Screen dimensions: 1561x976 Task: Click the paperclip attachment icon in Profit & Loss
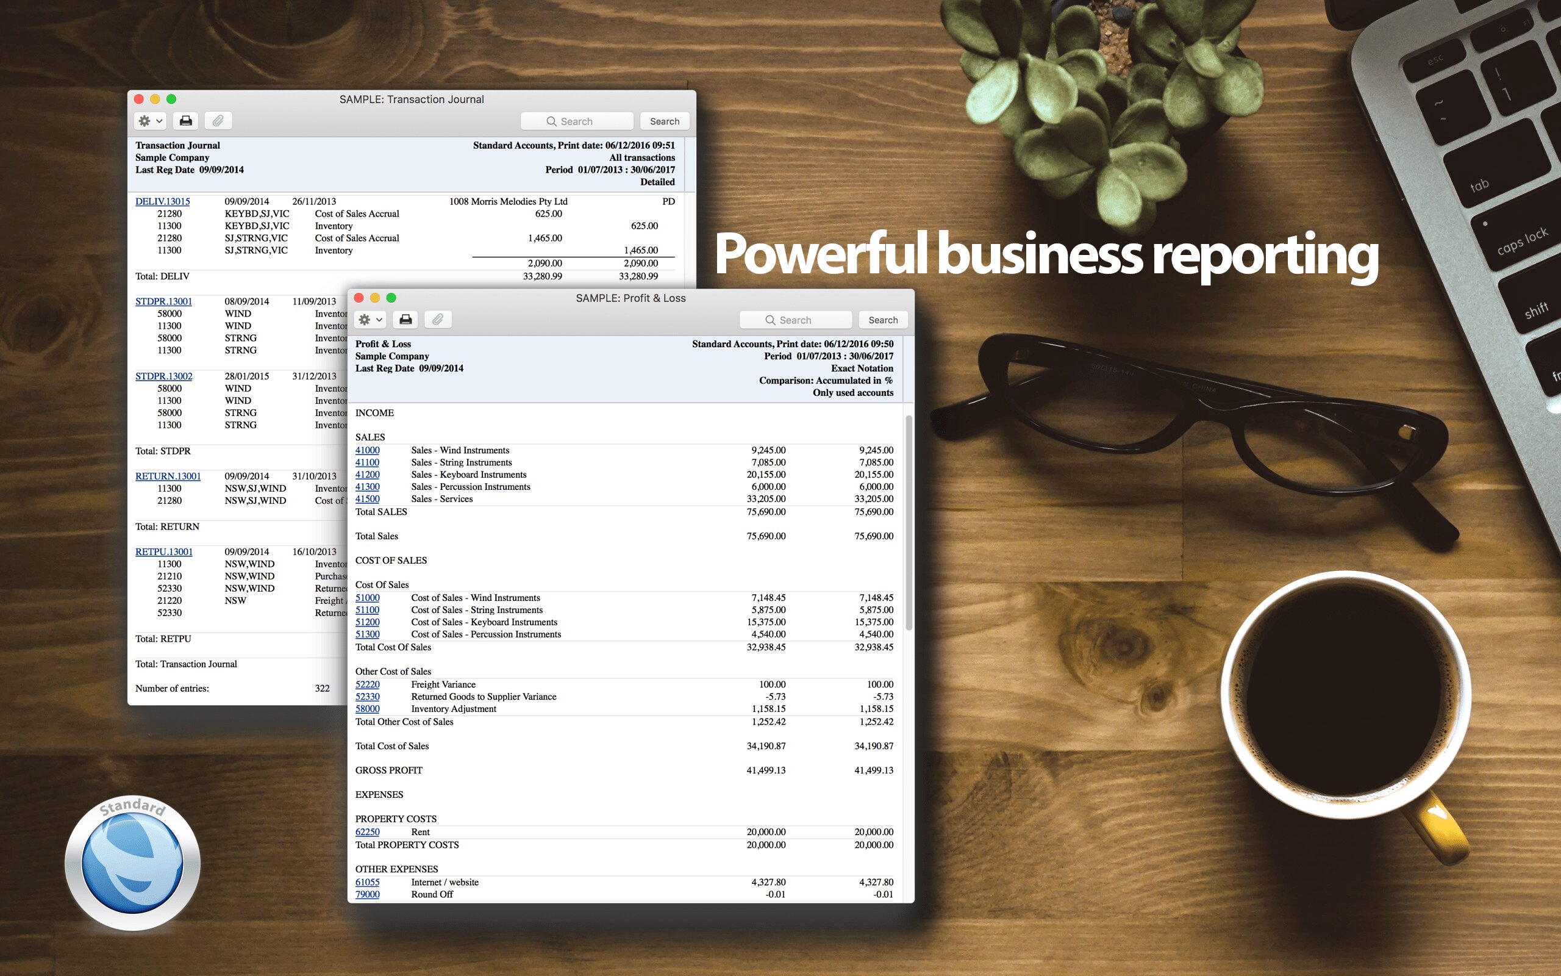(437, 320)
